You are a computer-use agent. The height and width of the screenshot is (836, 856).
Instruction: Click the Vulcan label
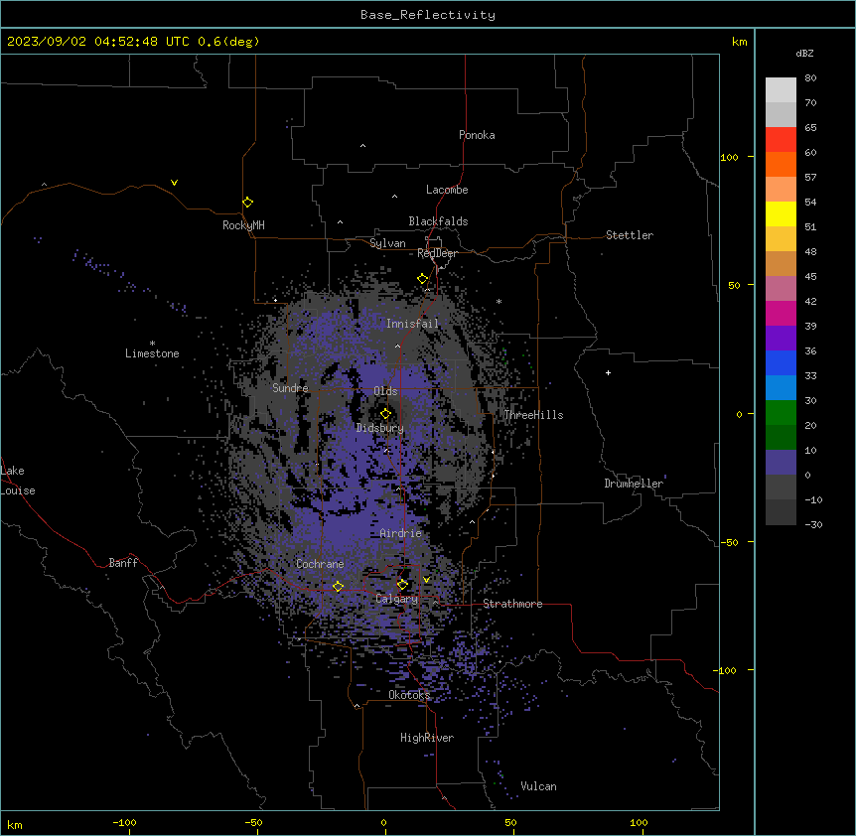click(x=539, y=786)
